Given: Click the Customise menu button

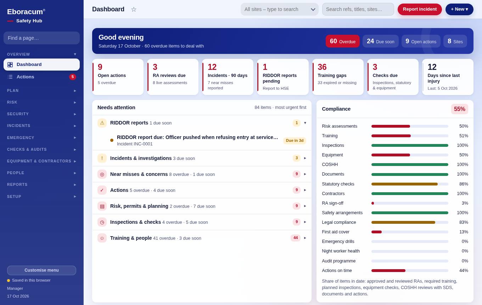Looking at the screenshot, I should click(42, 270).
